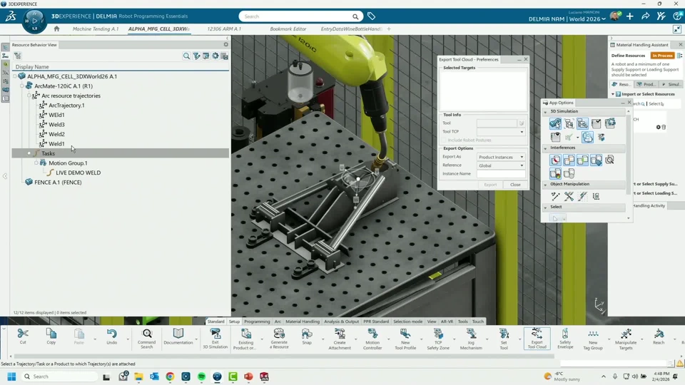685x385 pixels.
Task: Choose Create Attachment tool
Action: 340,339
